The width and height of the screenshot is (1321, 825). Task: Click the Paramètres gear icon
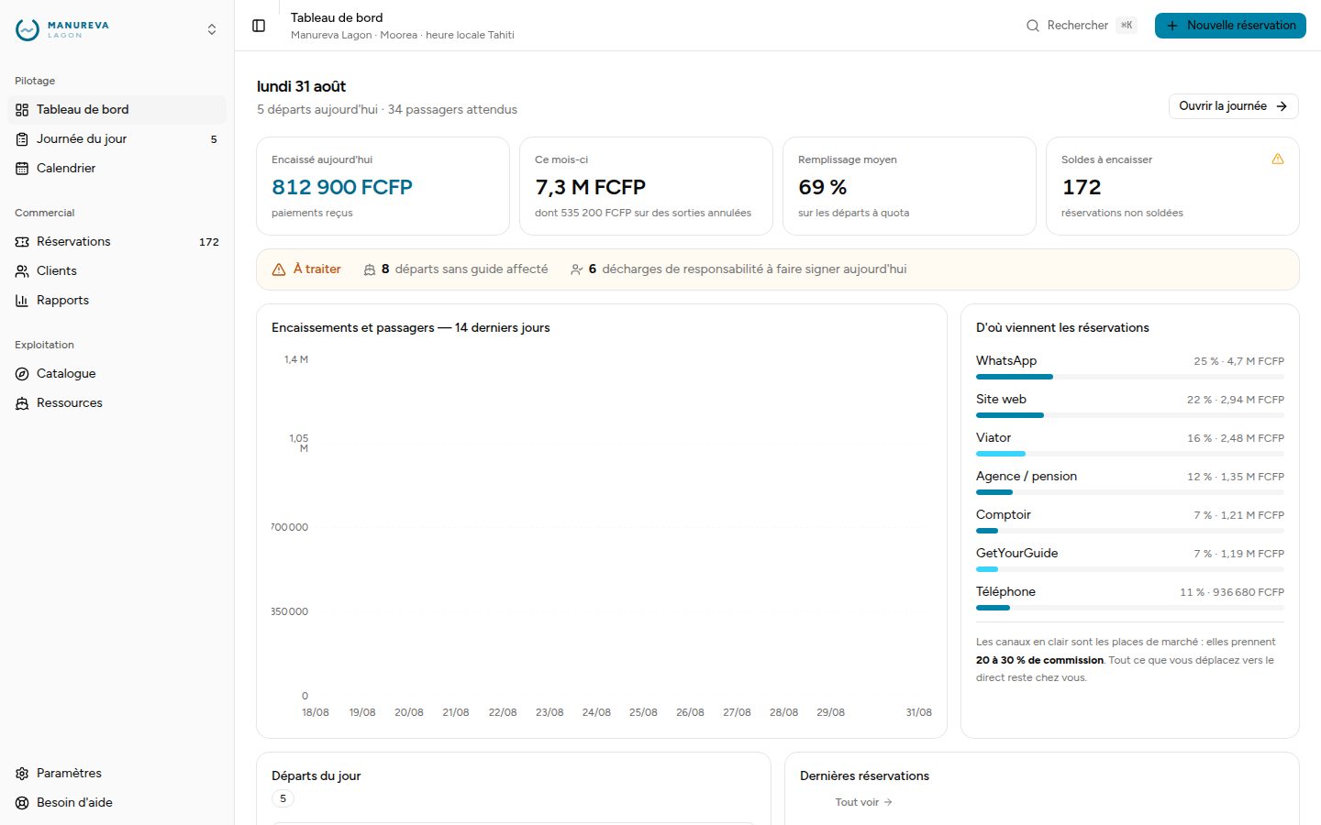coord(22,774)
